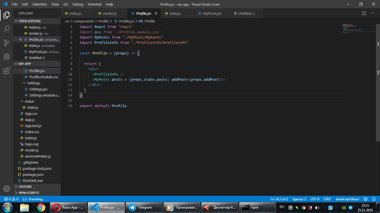Open the Debug view icon
This screenshot has height=213, width=380.
[x=7, y=57]
